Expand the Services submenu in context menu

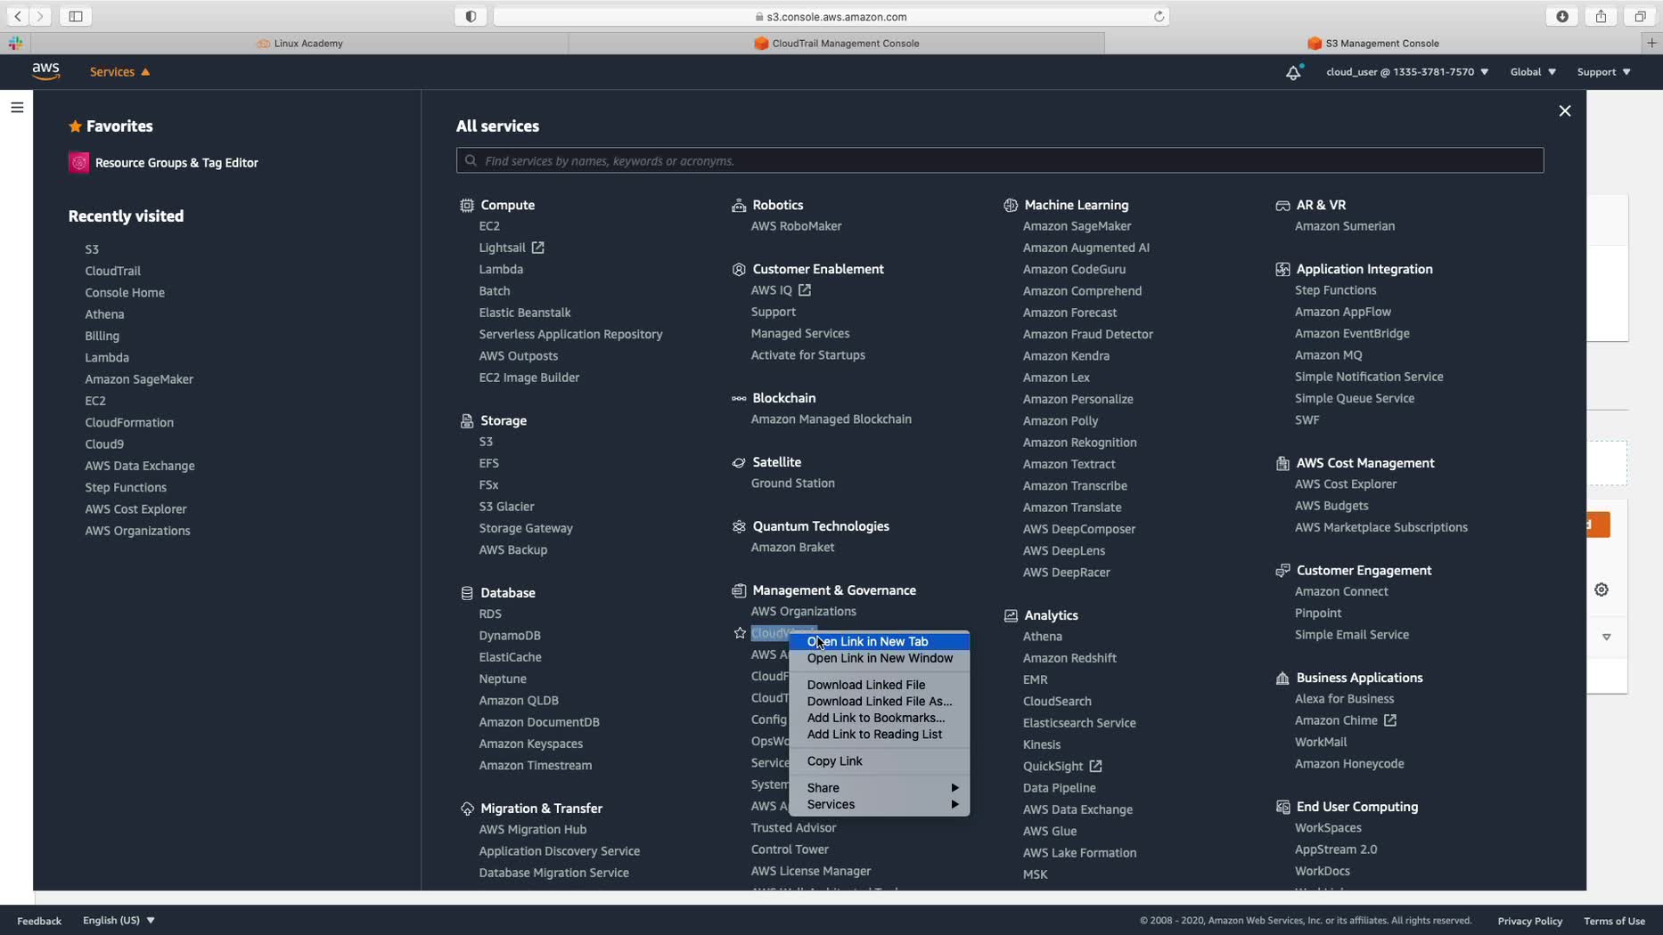coord(880,805)
